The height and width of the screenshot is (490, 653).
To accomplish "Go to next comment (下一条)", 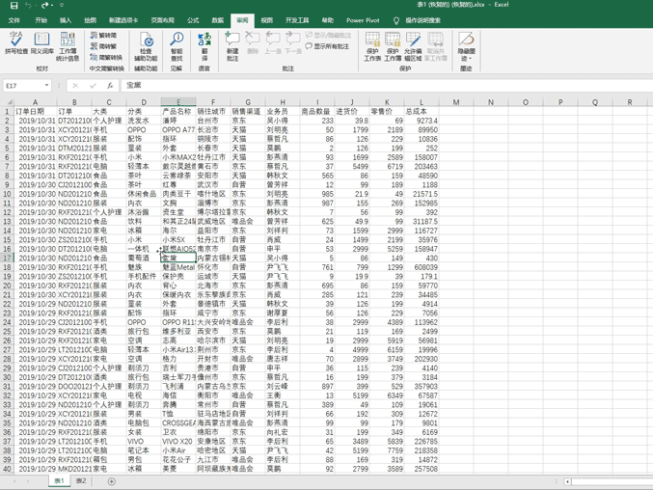I will pyautogui.click(x=293, y=43).
